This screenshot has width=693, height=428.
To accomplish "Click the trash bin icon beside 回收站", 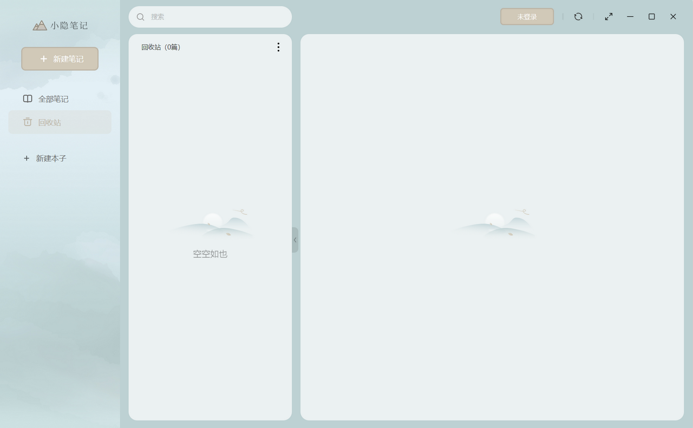I will [x=28, y=122].
